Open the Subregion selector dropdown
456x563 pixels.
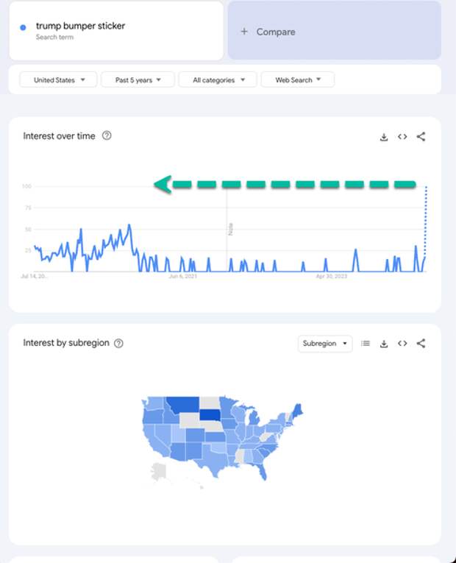(x=325, y=344)
